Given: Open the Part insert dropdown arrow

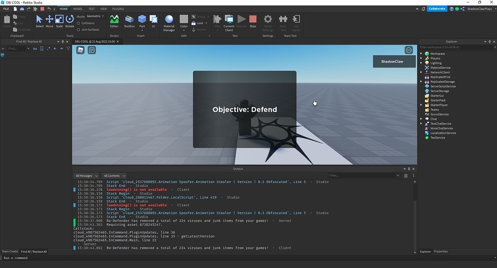Looking at the screenshot, I should pyautogui.click(x=142, y=30).
